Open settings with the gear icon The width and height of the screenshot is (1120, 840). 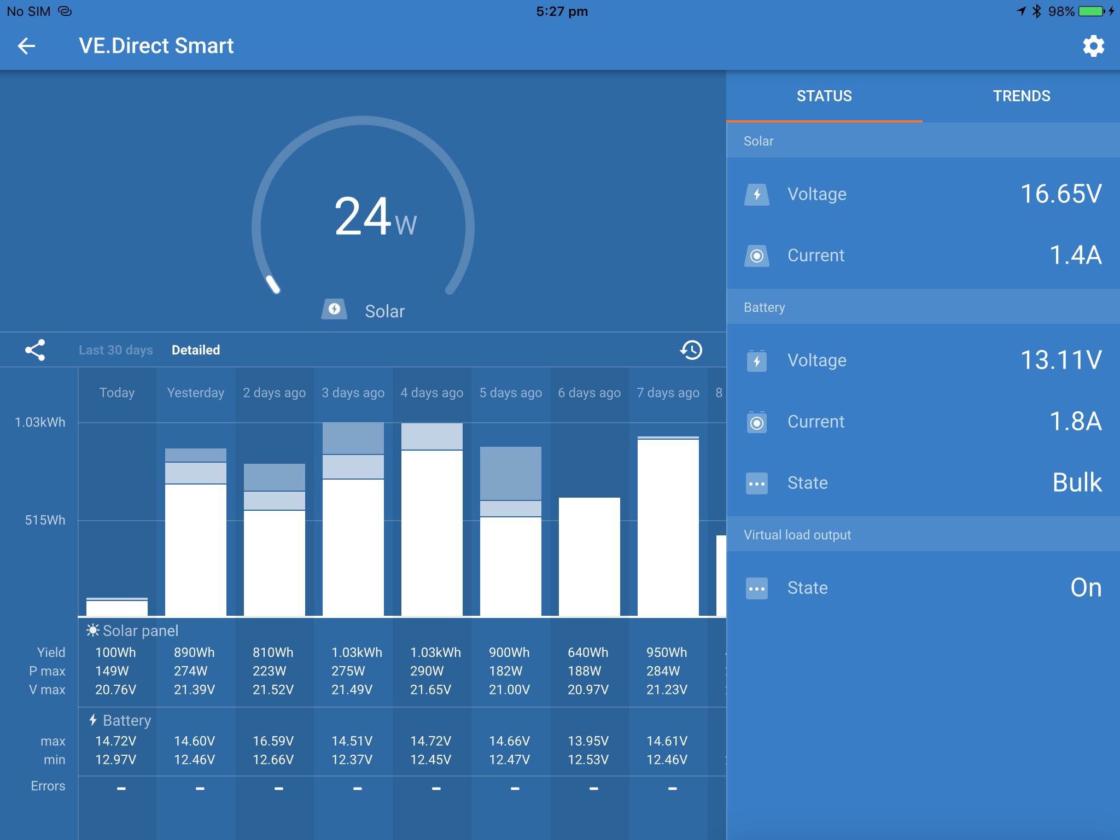(x=1093, y=46)
